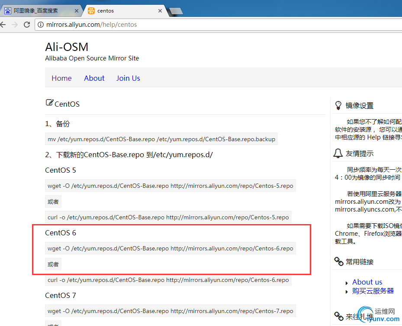The height and width of the screenshot is (326, 402).
Task: Click the mv backup command code block
Action: coord(161,139)
